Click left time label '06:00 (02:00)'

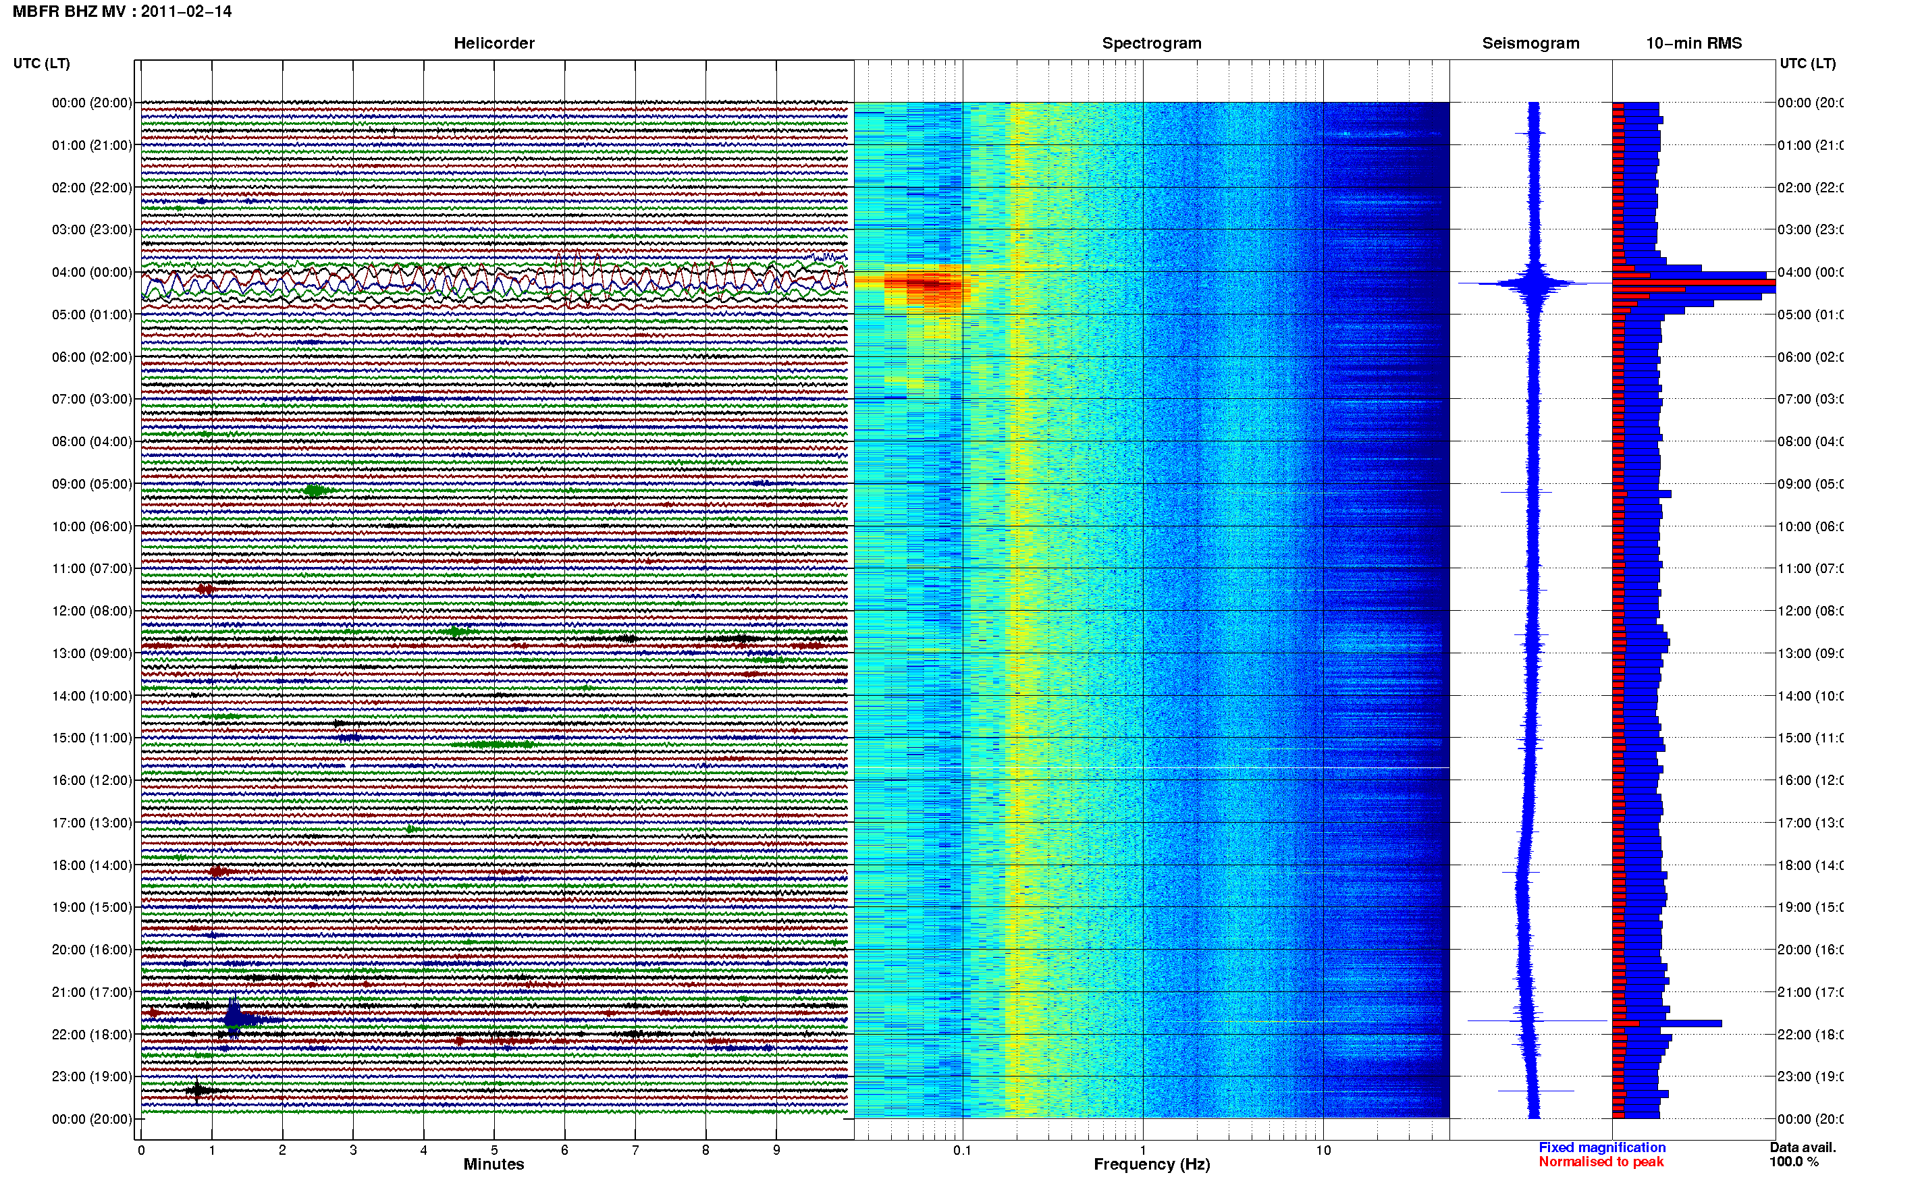(x=92, y=357)
